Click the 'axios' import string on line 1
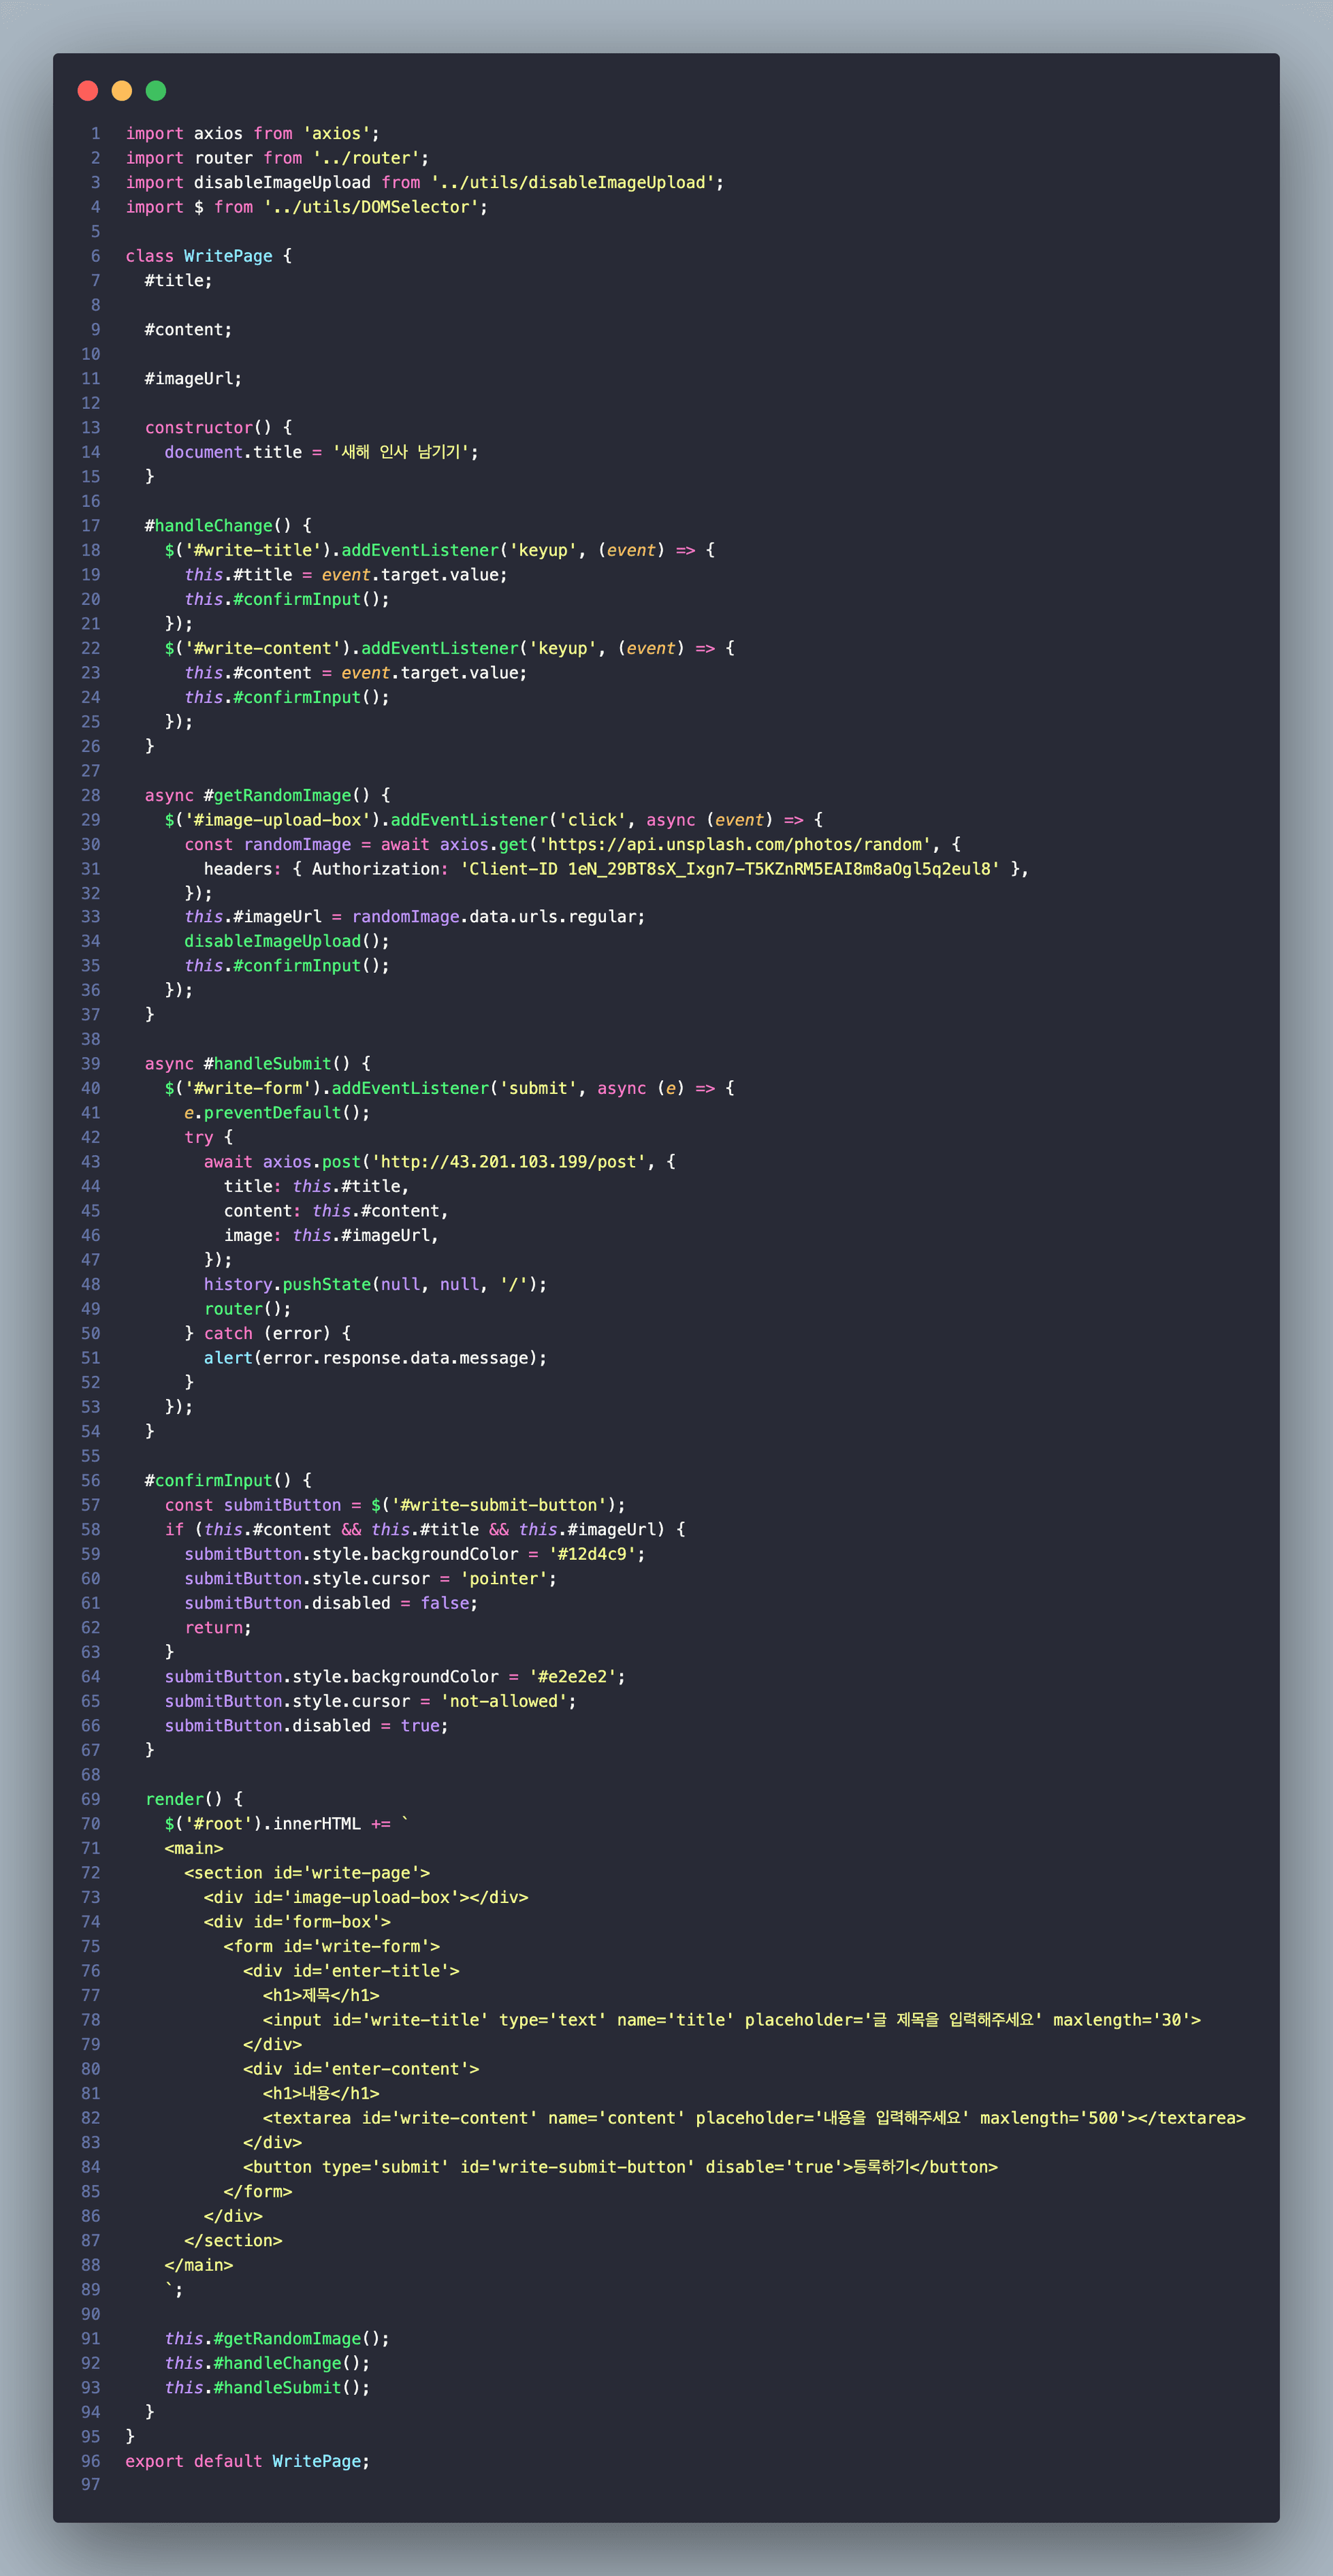 click(x=336, y=134)
